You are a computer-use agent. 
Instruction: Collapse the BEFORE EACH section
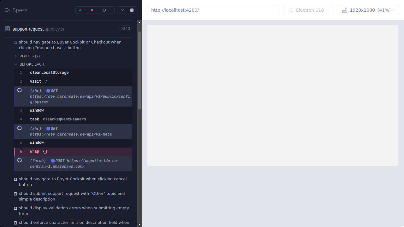[15, 64]
